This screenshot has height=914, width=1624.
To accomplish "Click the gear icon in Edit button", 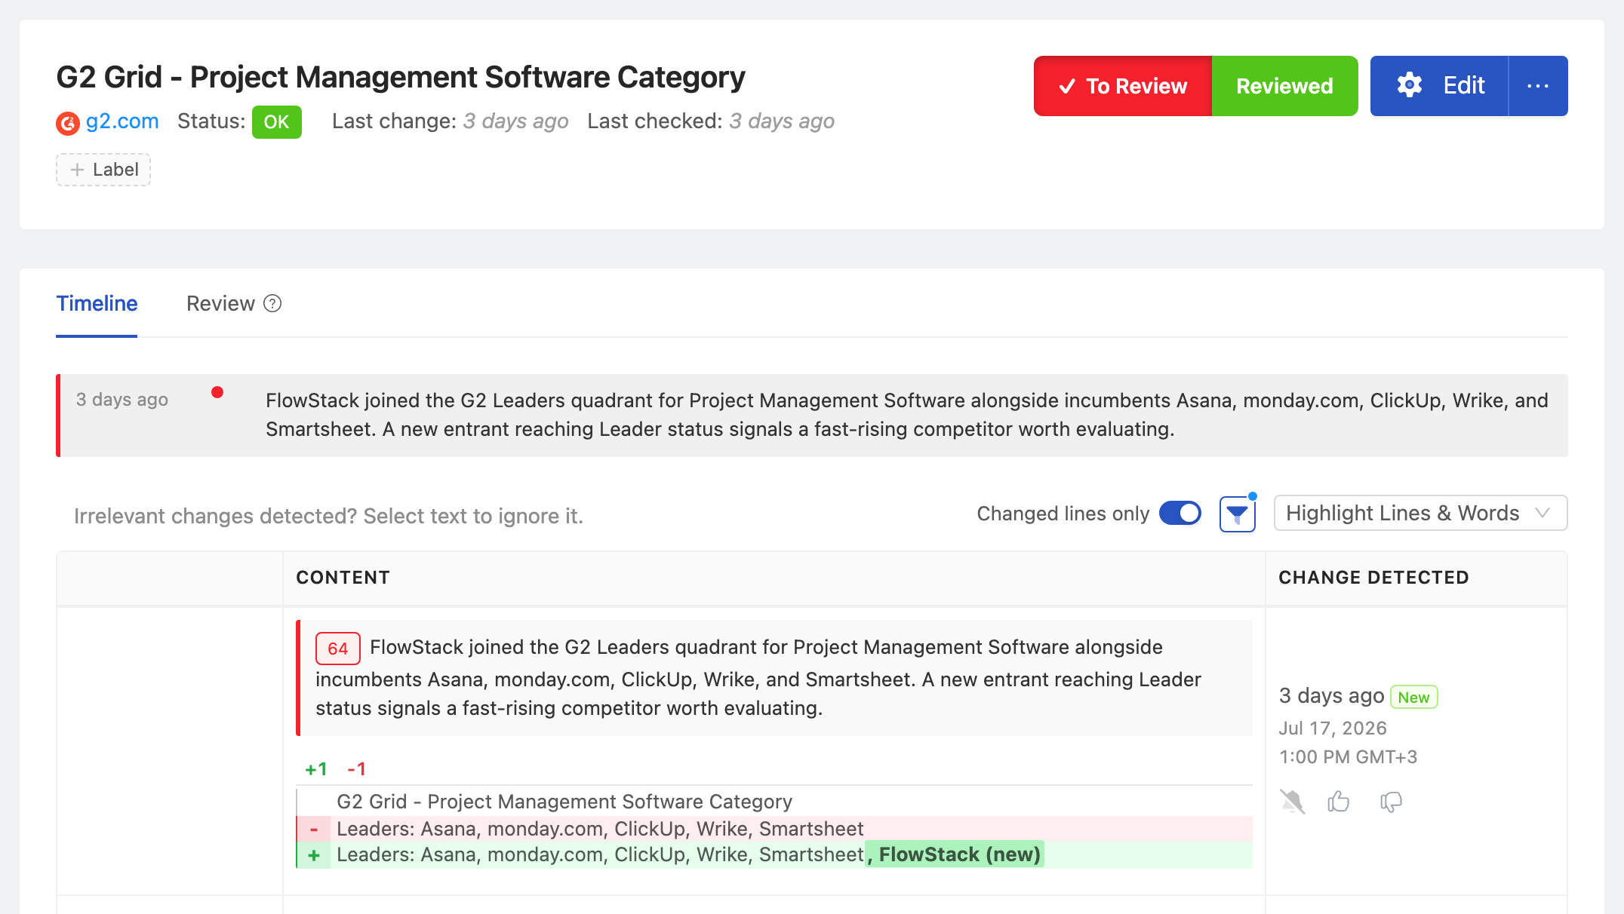I will pyautogui.click(x=1409, y=85).
